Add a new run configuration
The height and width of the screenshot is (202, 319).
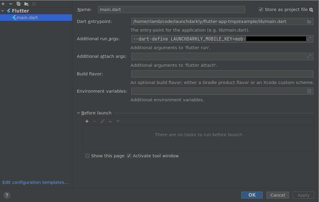click(3, 4)
